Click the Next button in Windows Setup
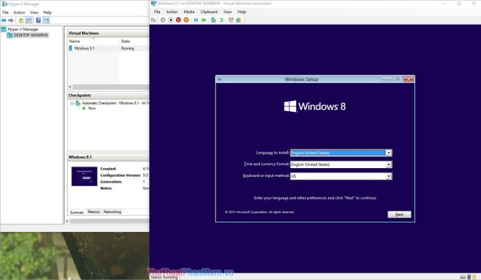 (x=399, y=214)
